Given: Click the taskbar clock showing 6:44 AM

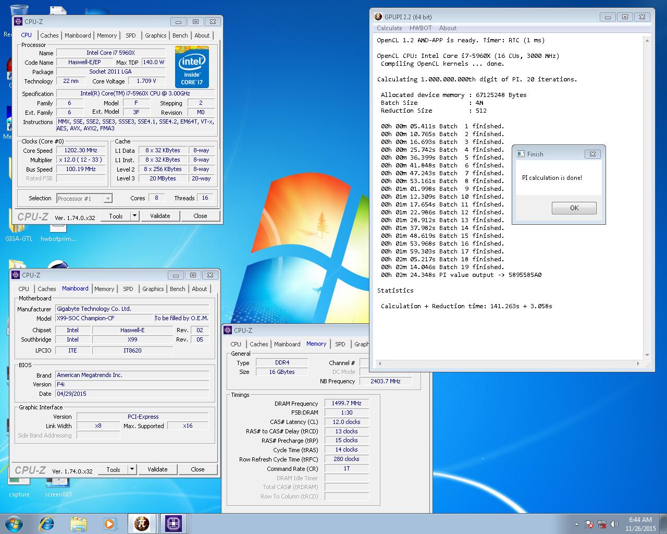Looking at the screenshot, I should 640,524.
